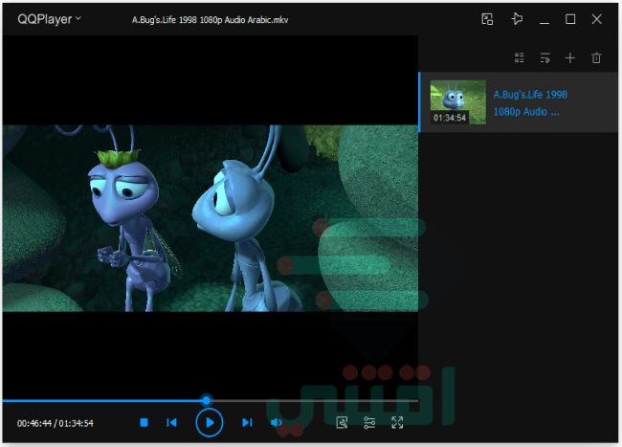622x447 pixels.
Task: Mute audio with the speaker icon
Action: coord(277,422)
